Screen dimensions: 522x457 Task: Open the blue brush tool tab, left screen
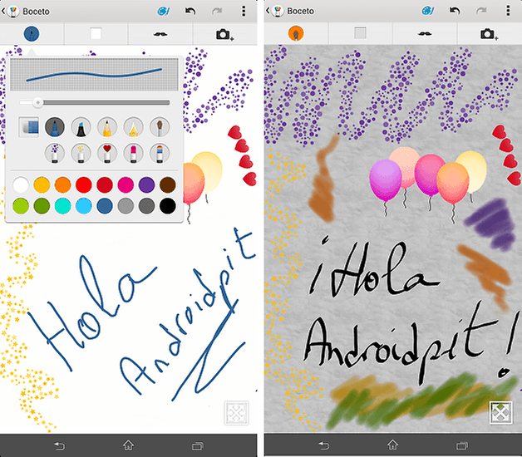[x=32, y=33]
